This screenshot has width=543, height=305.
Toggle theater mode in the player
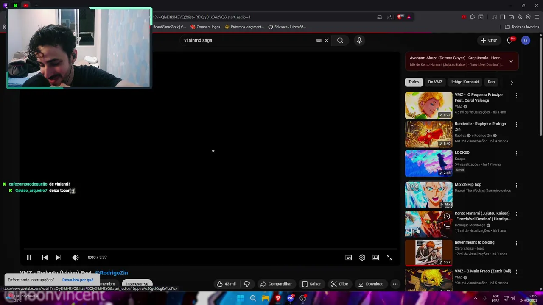(x=376, y=258)
